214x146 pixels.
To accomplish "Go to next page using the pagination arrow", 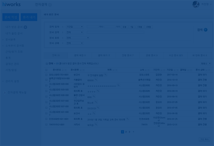I will point(133,132).
